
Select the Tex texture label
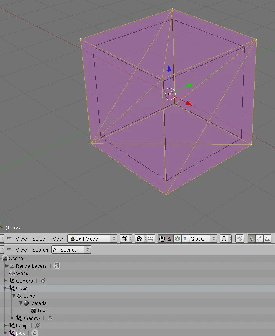click(x=41, y=311)
